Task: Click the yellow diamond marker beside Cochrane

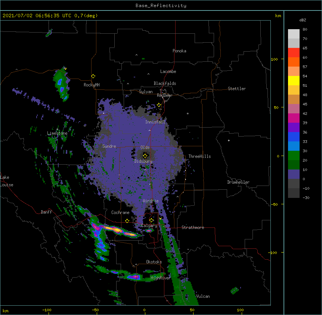Action: tap(127, 221)
